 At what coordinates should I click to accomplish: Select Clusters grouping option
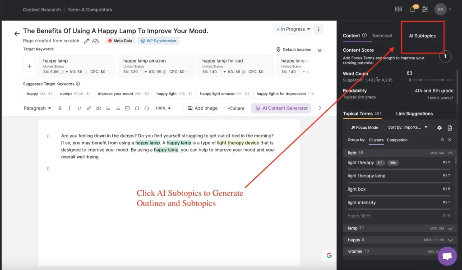(x=376, y=140)
